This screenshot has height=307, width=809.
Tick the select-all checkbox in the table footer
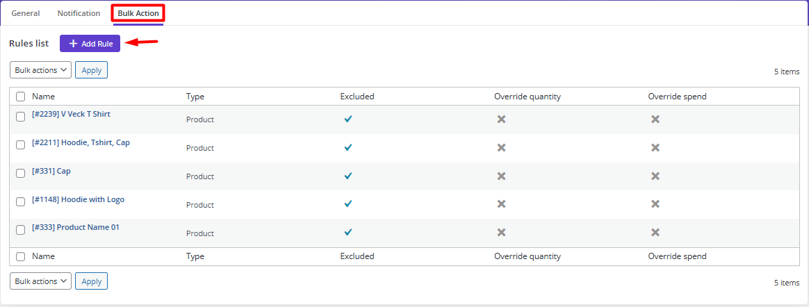point(21,256)
